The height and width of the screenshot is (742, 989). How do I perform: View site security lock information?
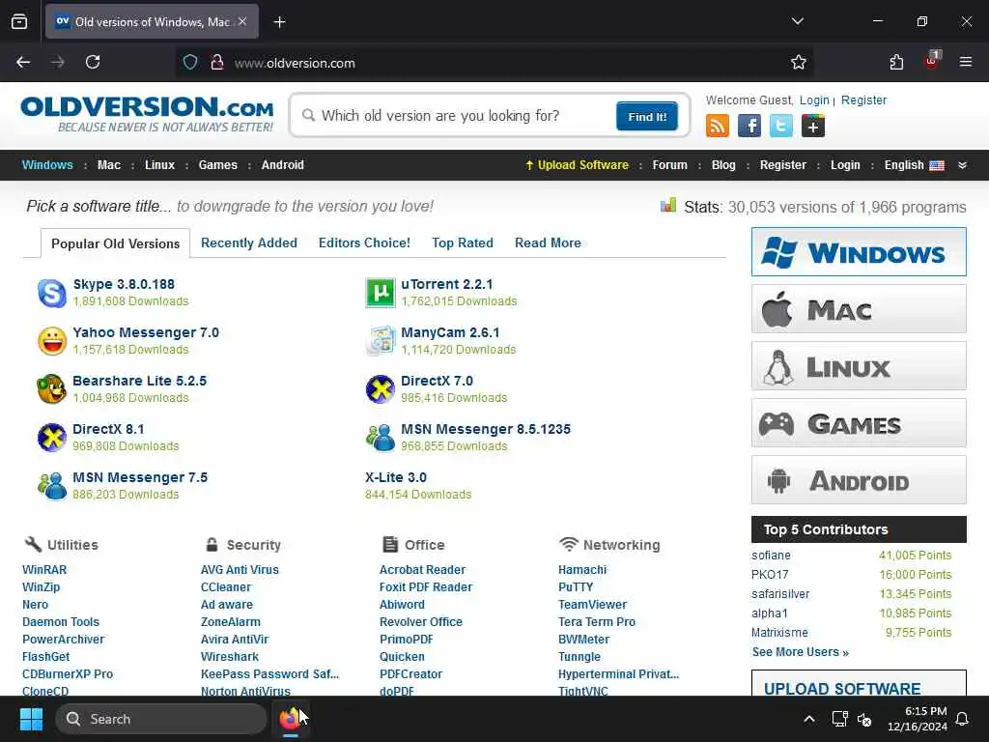(217, 63)
